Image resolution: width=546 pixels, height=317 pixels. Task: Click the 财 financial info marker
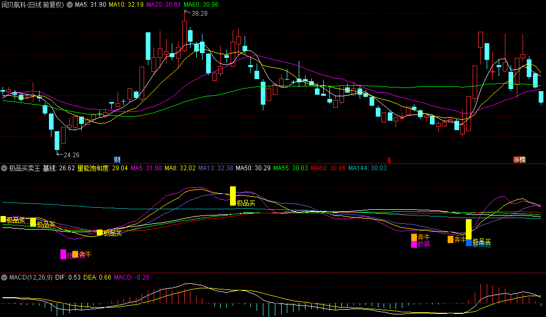tap(117, 159)
